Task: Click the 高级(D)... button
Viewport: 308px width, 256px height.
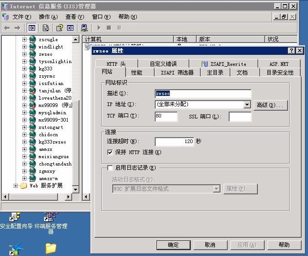Action: point(271,105)
